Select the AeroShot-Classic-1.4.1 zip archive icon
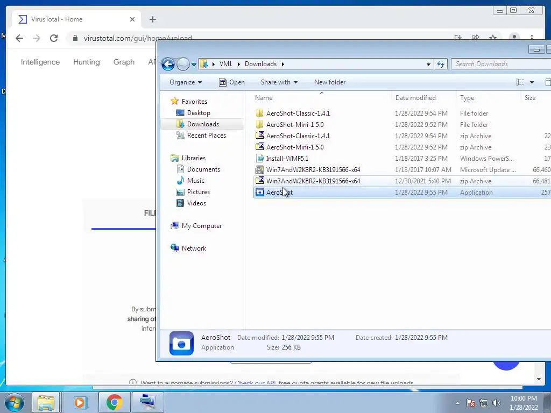The width and height of the screenshot is (551, 413). coord(260,136)
